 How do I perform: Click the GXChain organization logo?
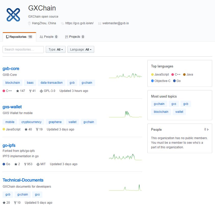(13, 15)
